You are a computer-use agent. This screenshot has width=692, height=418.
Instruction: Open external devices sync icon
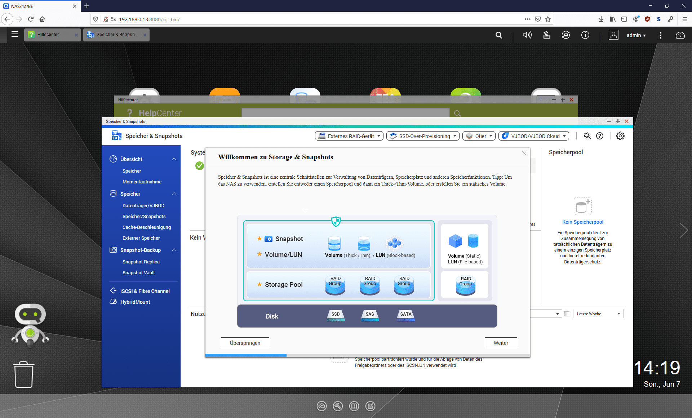(566, 35)
